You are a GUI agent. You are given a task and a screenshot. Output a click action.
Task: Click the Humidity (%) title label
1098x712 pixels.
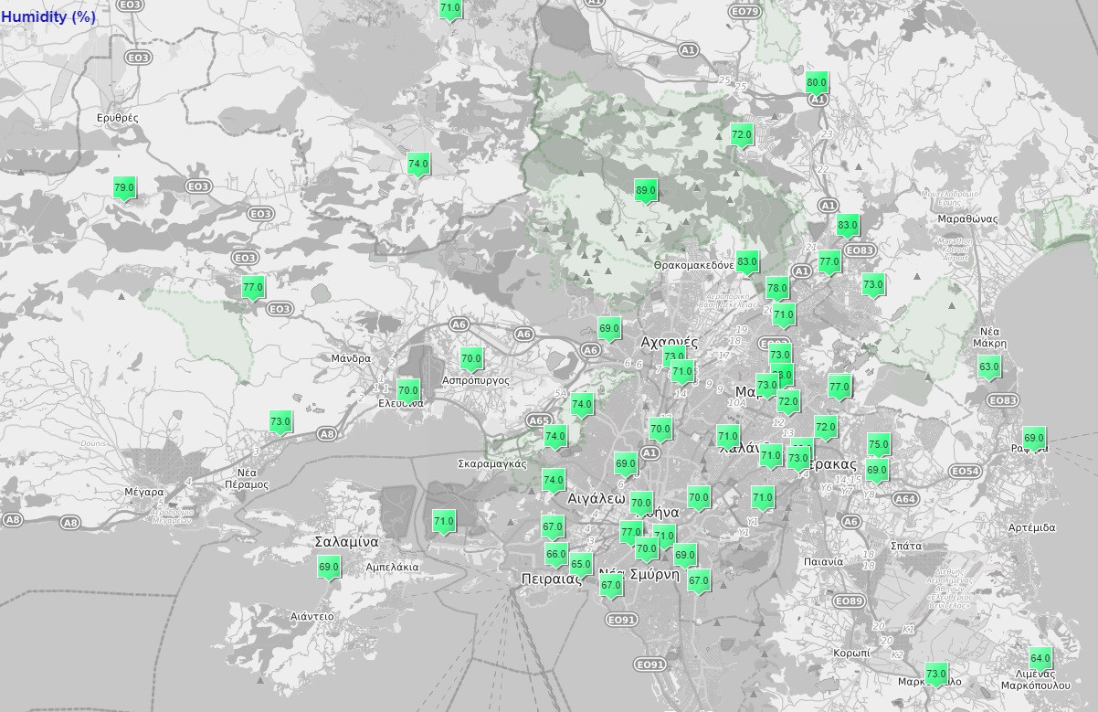[48, 16]
